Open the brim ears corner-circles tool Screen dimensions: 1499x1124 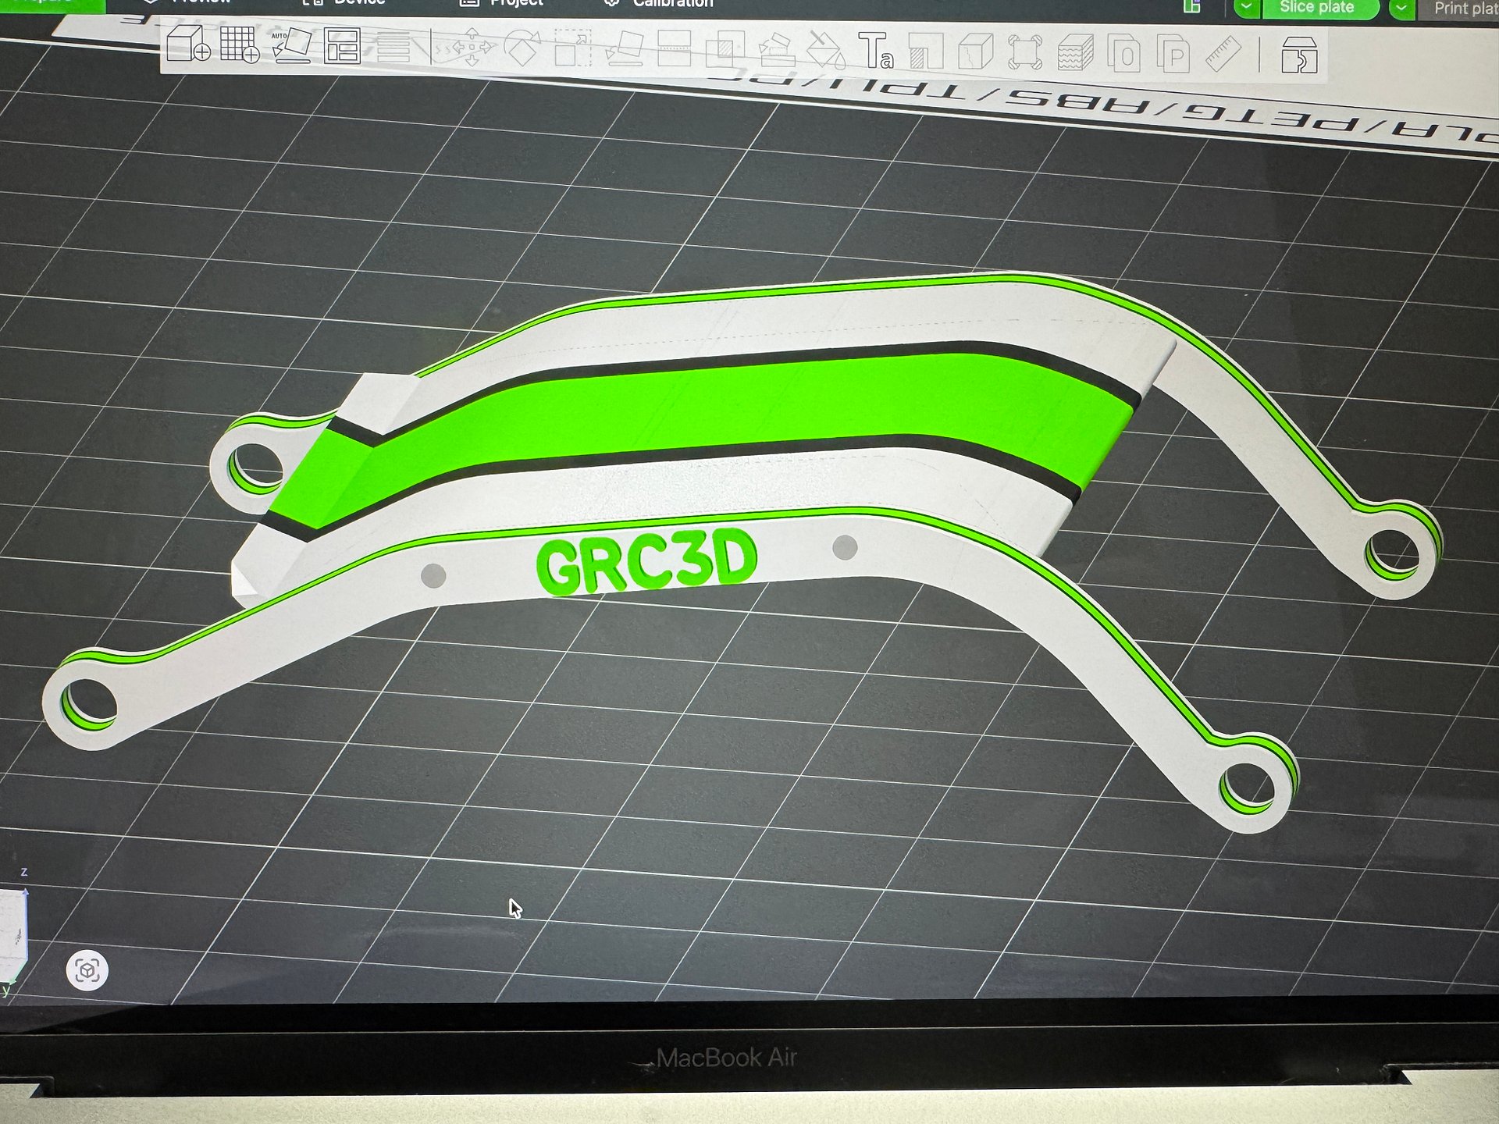1024,53
